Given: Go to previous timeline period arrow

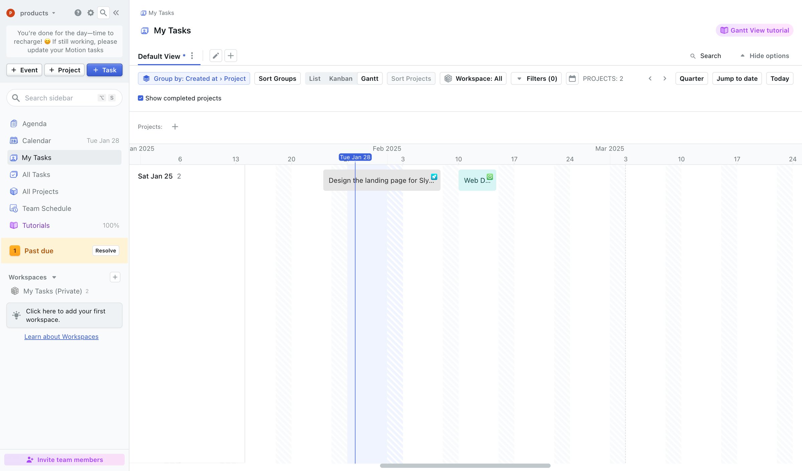Looking at the screenshot, I should click(x=650, y=78).
